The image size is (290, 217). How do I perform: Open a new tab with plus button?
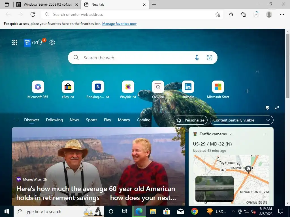(x=154, y=5)
